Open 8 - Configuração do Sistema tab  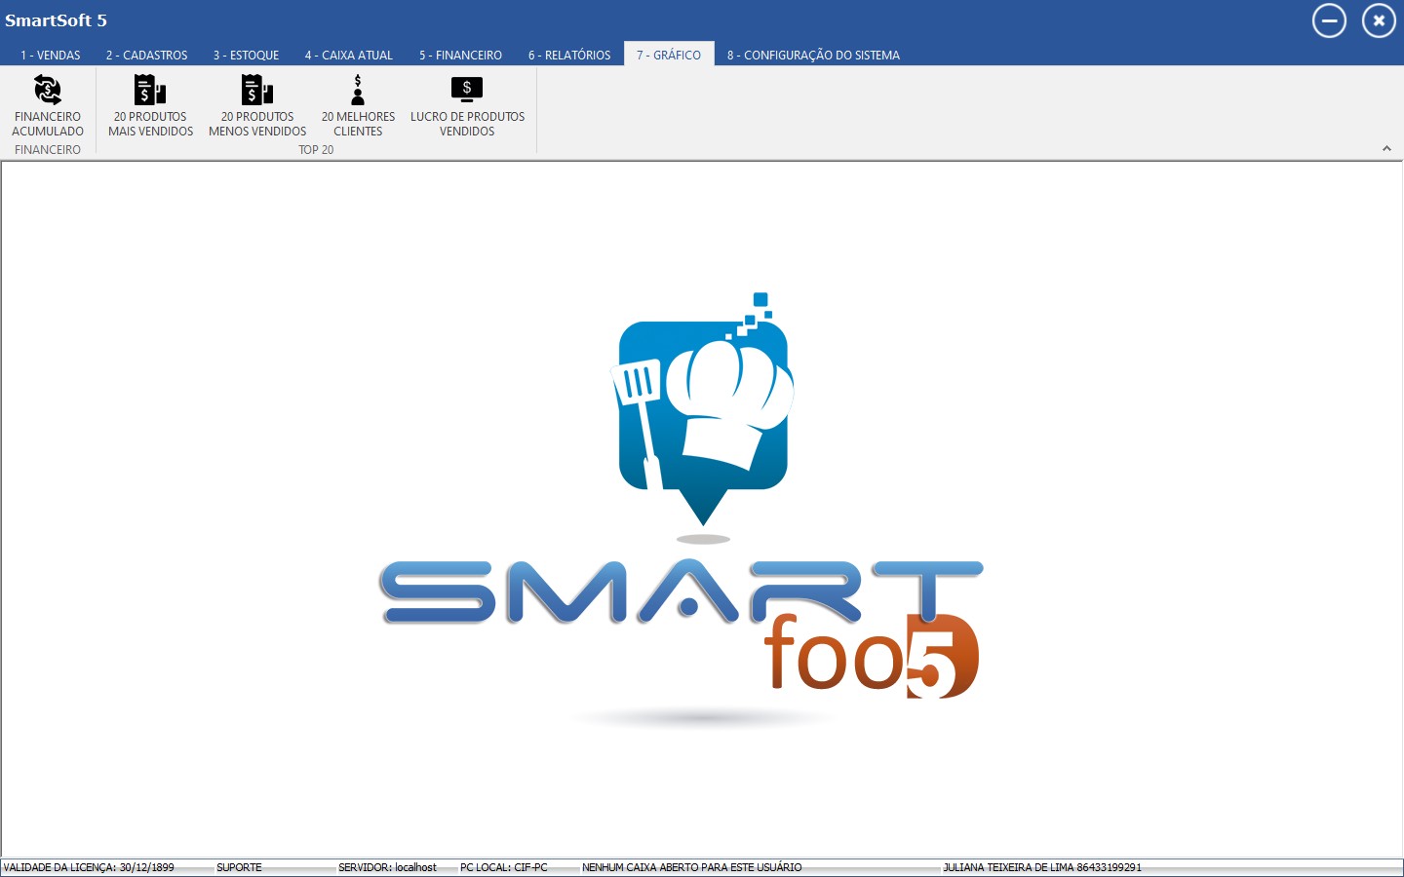click(x=813, y=56)
